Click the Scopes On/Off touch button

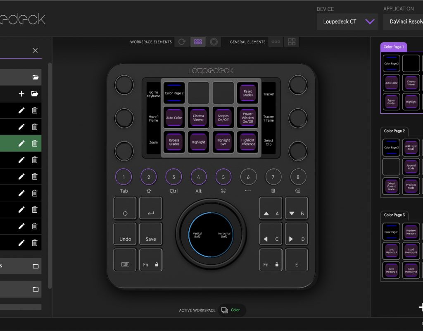(x=223, y=118)
